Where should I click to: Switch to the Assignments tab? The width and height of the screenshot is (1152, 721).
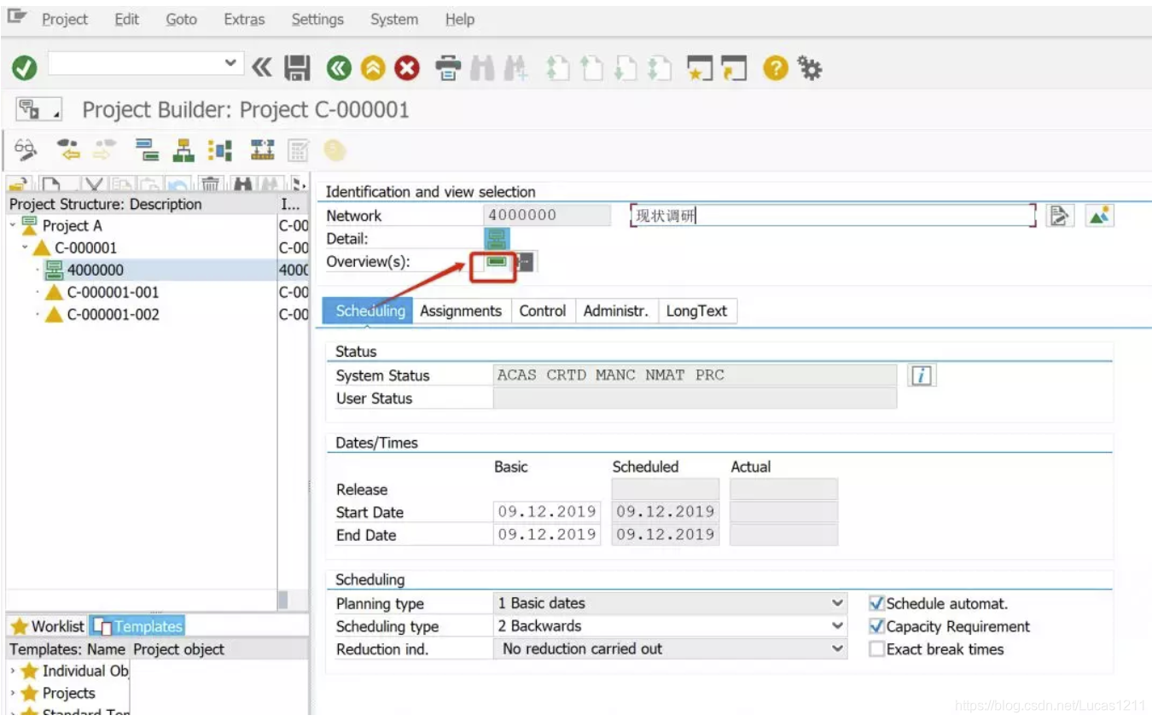(x=461, y=311)
